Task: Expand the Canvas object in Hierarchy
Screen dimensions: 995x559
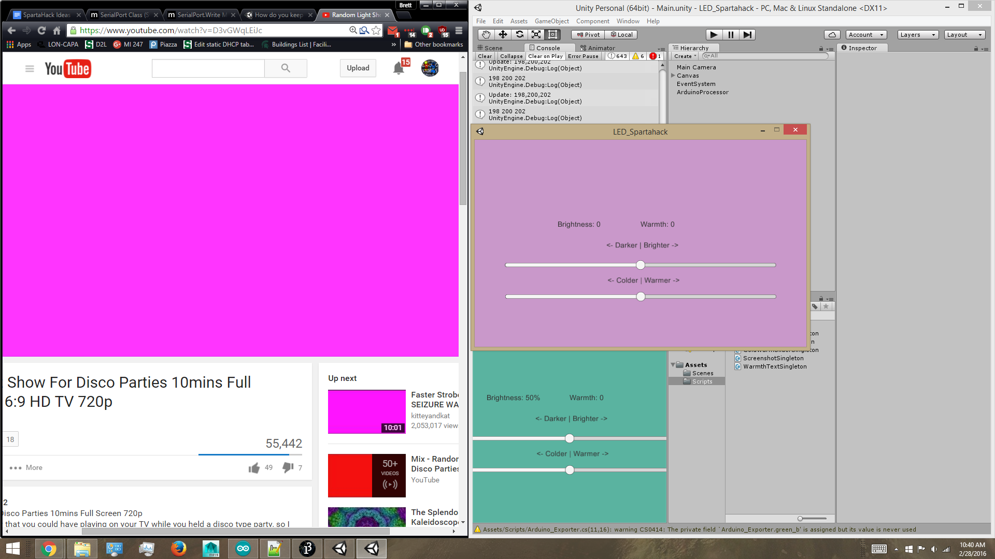Action: click(673, 76)
